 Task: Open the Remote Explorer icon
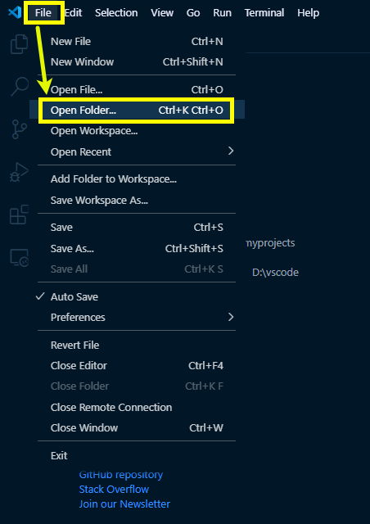[19, 258]
